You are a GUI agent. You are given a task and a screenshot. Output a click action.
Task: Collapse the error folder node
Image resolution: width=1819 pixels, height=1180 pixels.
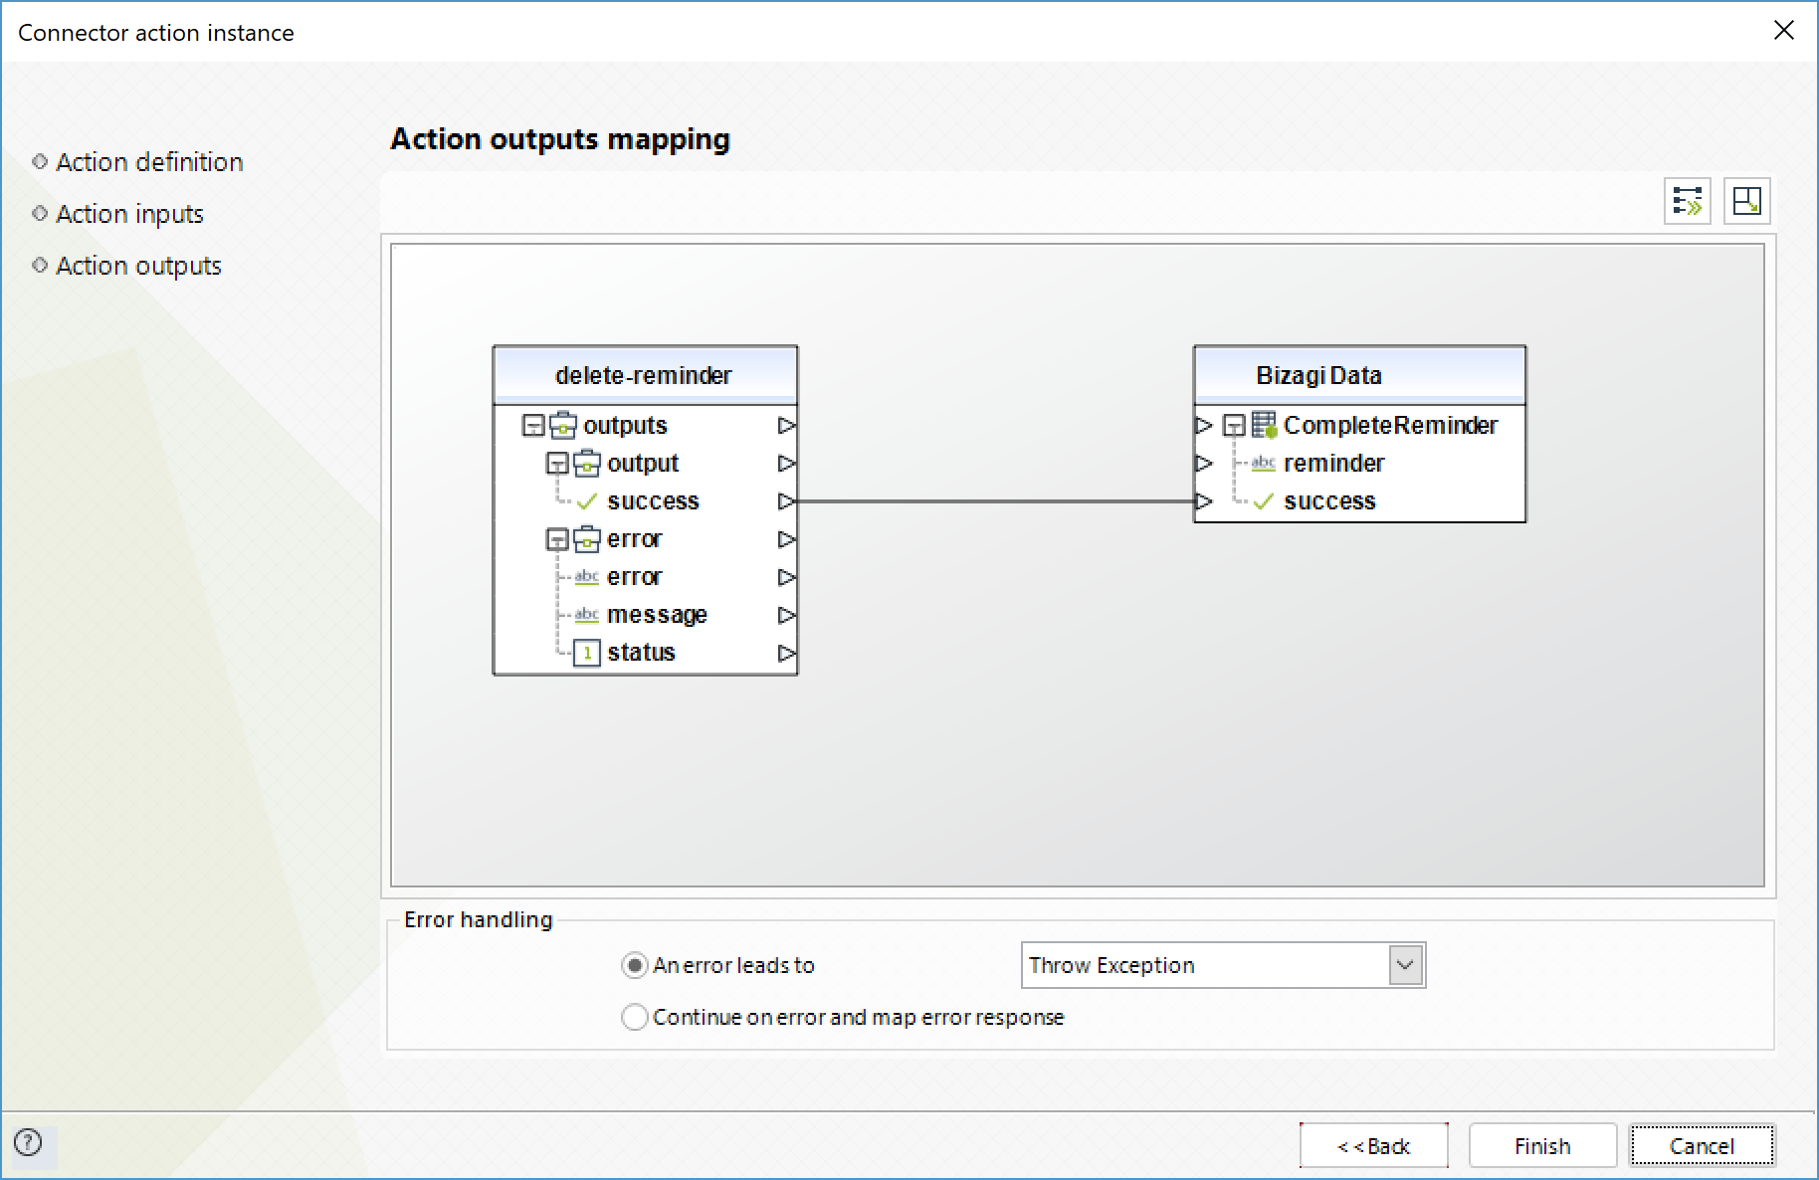(x=557, y=539)
